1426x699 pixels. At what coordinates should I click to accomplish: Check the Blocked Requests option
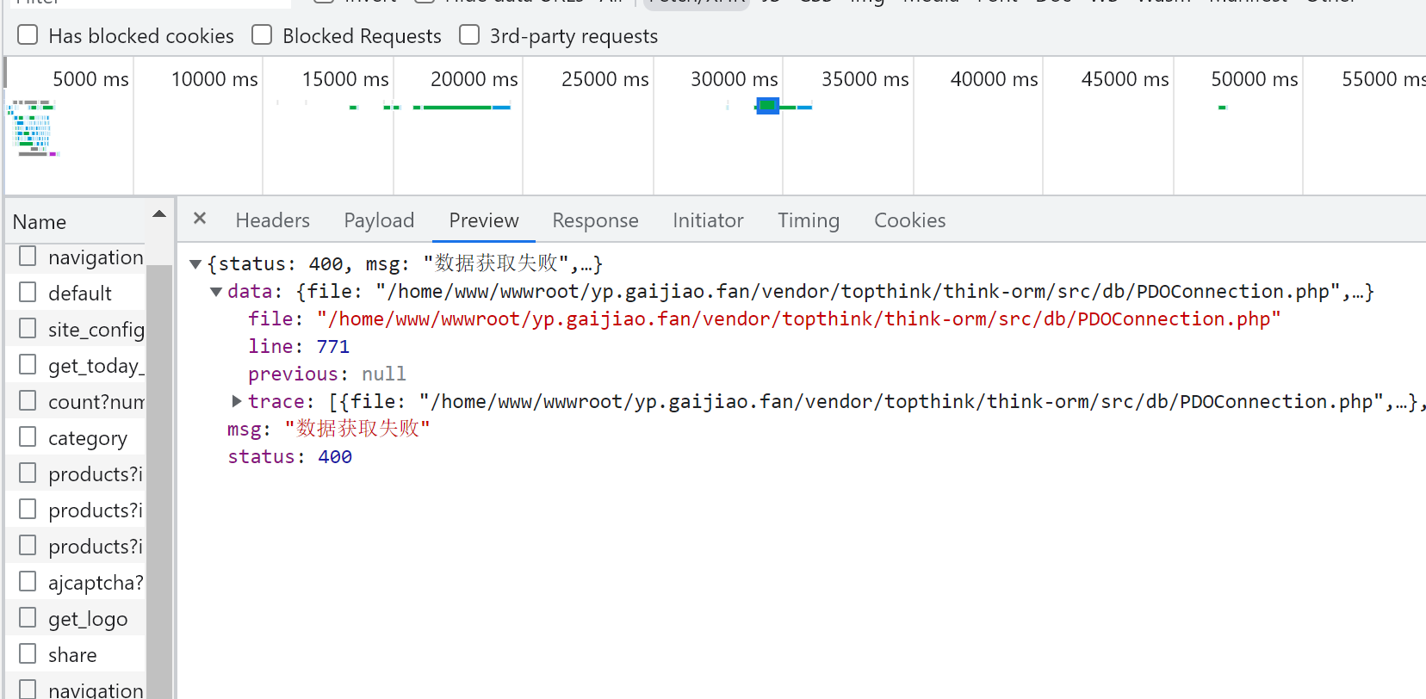(262, 35)
